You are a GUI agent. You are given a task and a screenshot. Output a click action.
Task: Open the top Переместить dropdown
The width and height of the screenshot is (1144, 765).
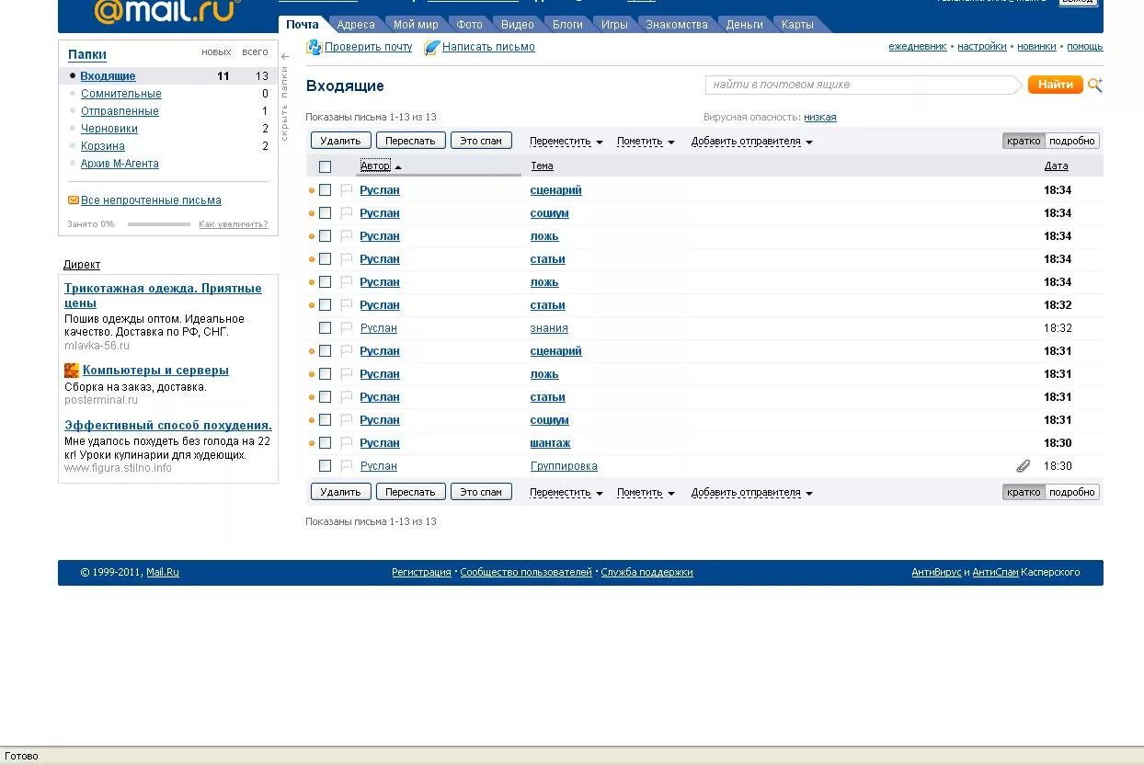click(566, 142)
